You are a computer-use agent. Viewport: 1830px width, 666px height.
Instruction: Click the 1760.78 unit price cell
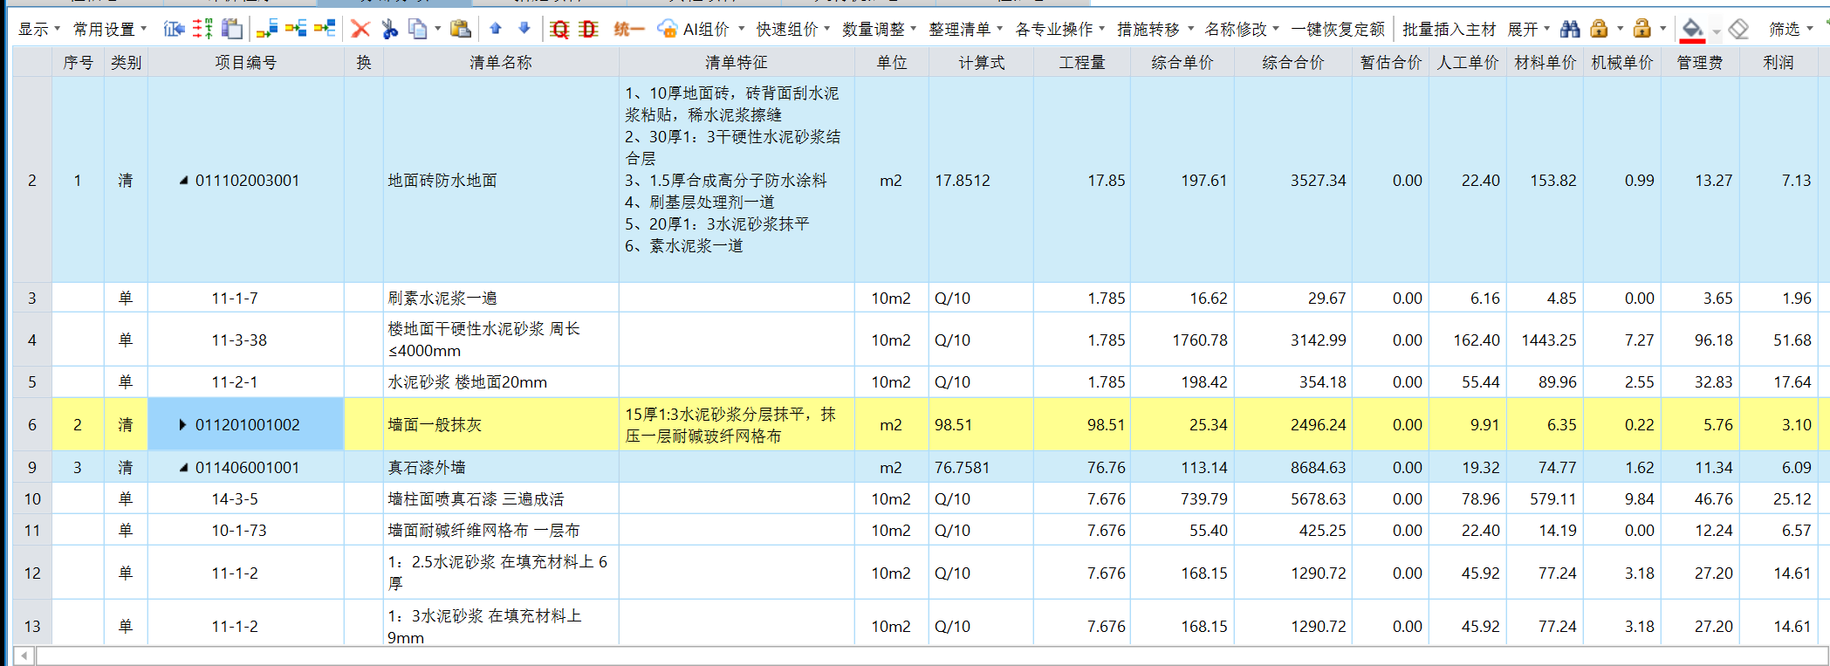(x=1182, y=340)
